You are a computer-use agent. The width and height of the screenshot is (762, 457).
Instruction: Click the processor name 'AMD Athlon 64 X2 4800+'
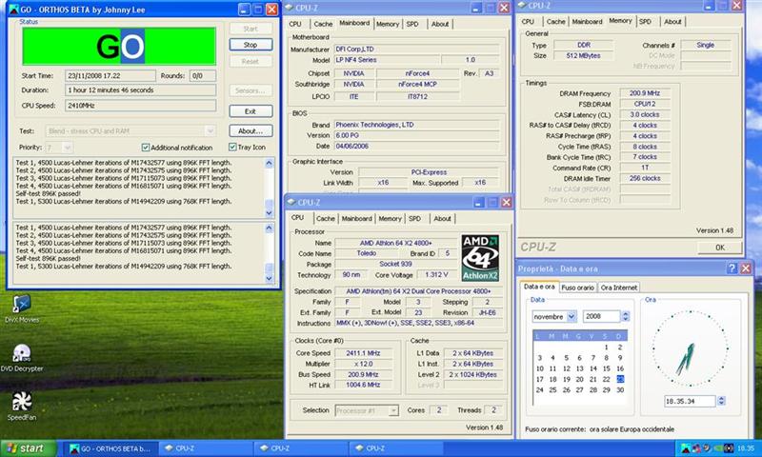tap(395, 243)
